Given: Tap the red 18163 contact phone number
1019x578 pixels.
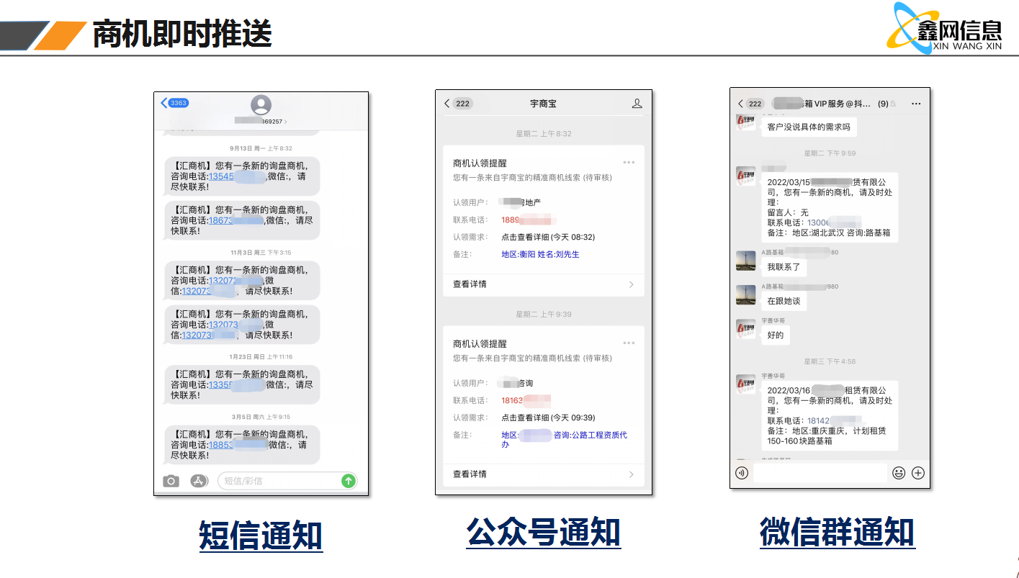Looking at the screenshot, I should click(x=526, y=399).
